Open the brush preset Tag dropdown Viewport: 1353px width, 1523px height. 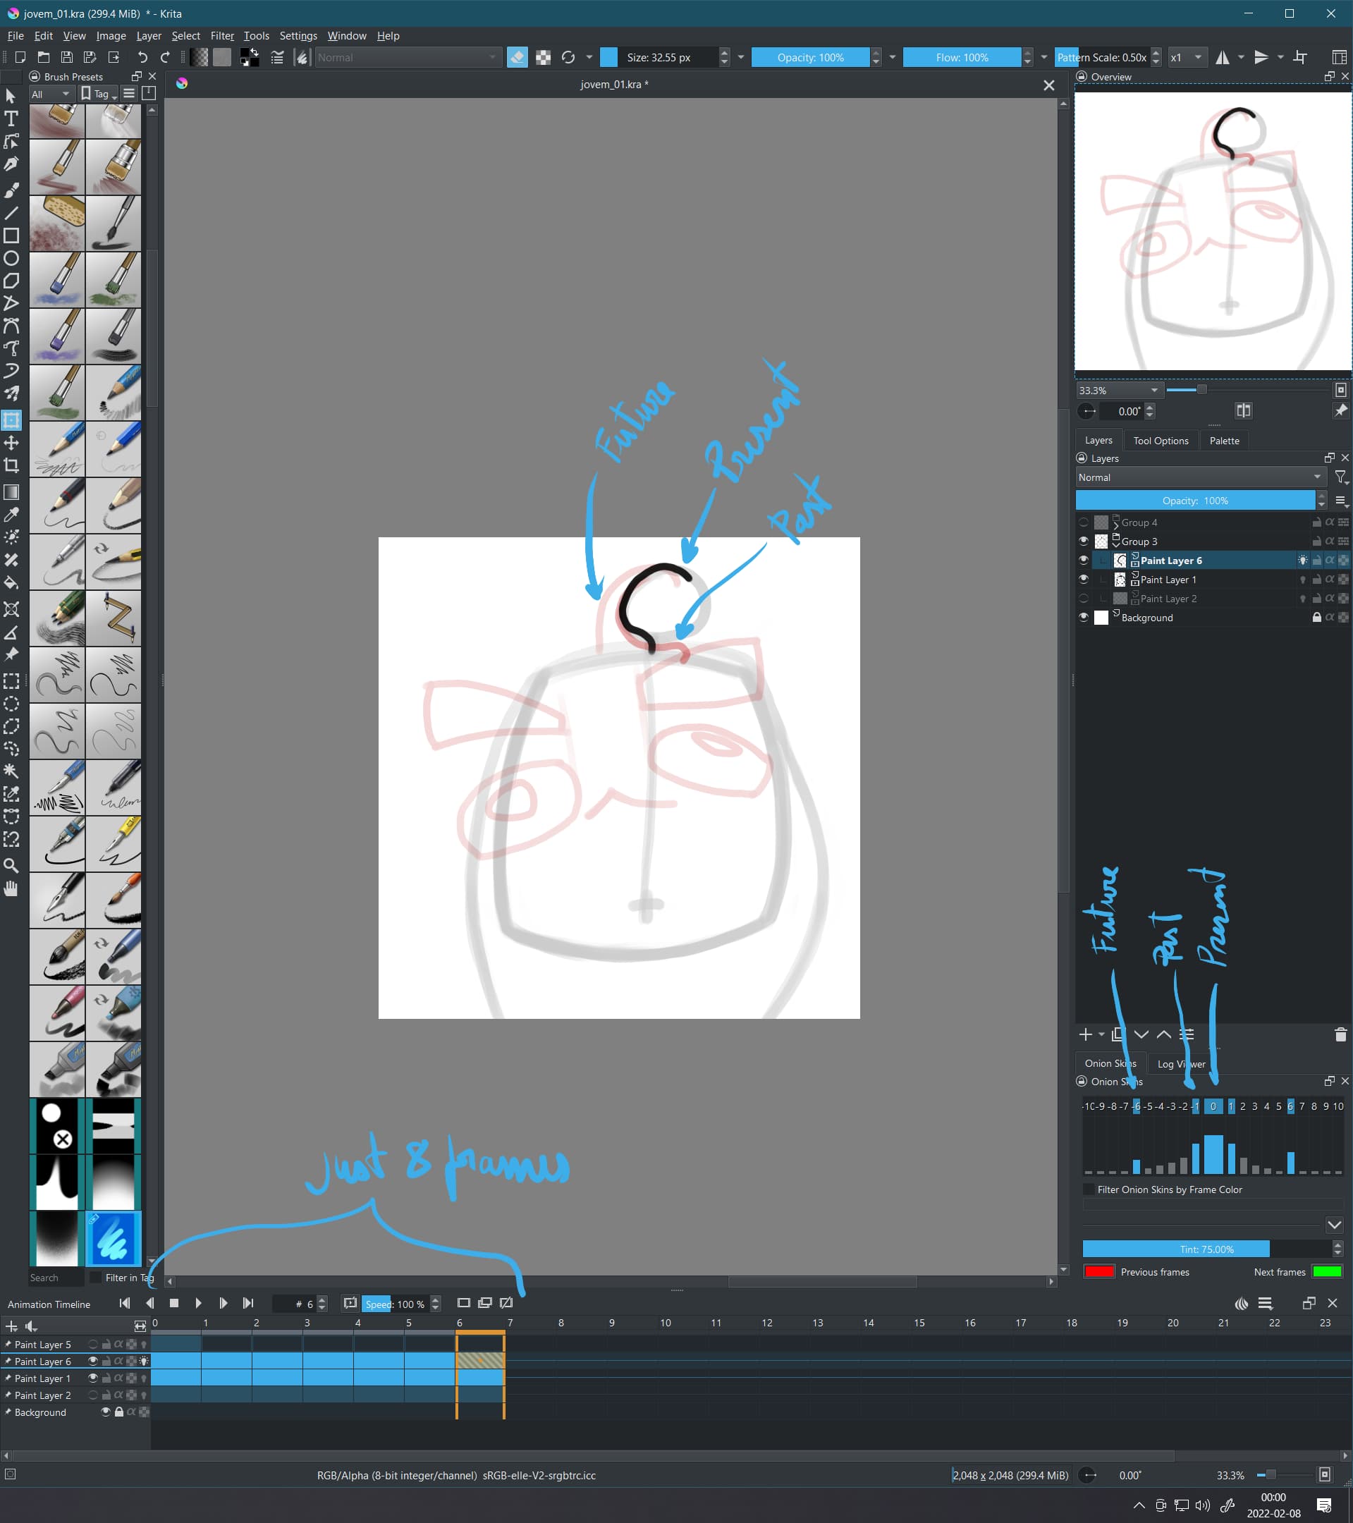(98, 94)
